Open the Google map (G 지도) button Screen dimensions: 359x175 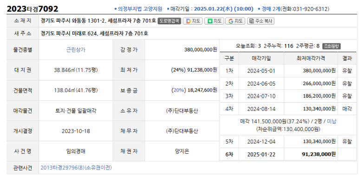click(x=235, y=21)
